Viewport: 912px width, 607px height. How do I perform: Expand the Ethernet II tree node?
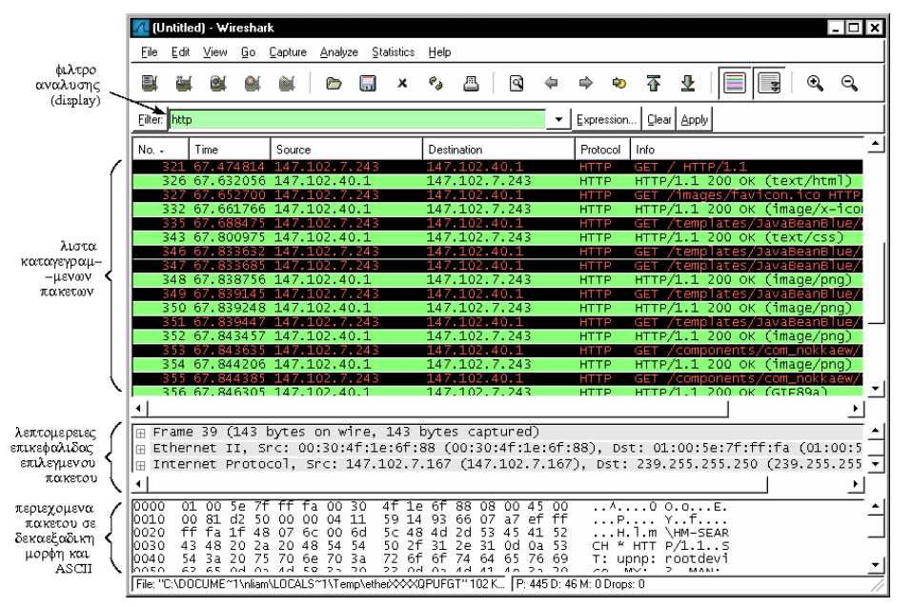coord(140,450)
